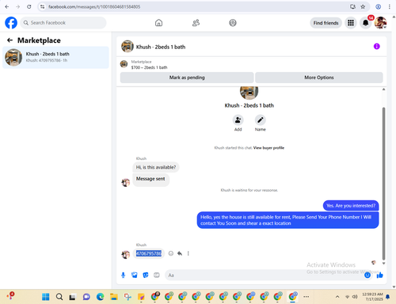Reload the page in the browser
396x304 pixels.
(x=29, y=6)
